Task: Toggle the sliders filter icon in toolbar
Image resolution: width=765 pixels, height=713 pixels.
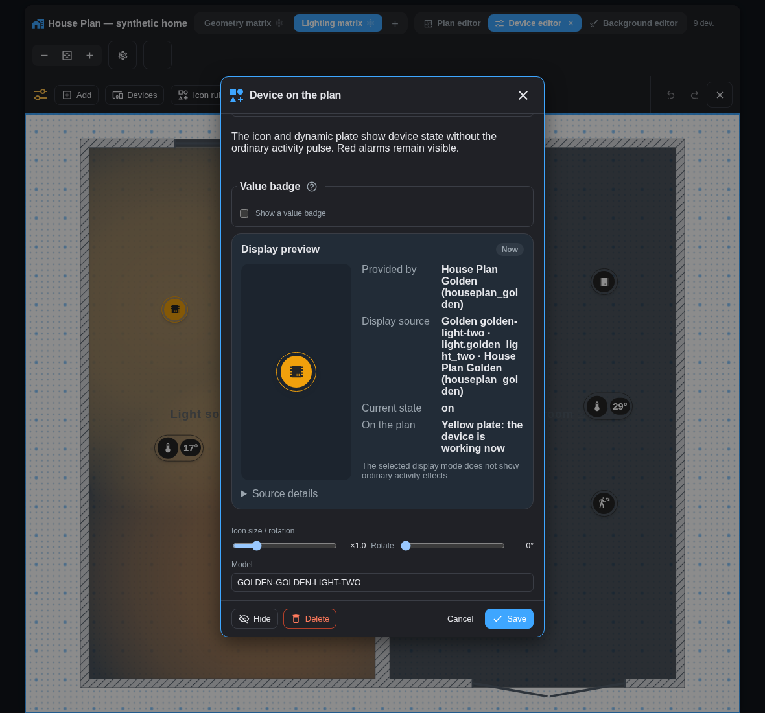Action: (x=40, y=95)
